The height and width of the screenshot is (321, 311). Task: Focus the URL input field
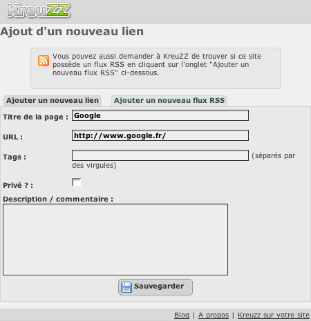coord(160,135)
